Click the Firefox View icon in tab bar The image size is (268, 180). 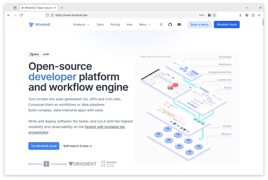(x=15, y=8)
